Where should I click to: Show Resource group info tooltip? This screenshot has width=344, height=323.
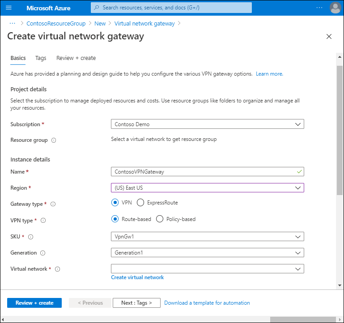[x=54, y=140]
